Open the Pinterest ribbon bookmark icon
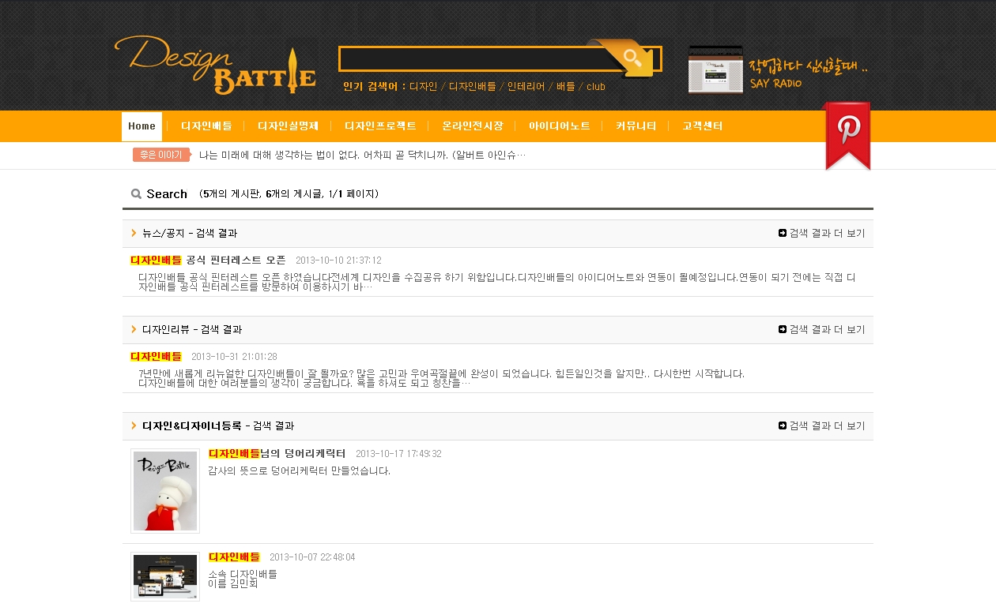The width and height of the screenshot is (996, 611). 847,136
